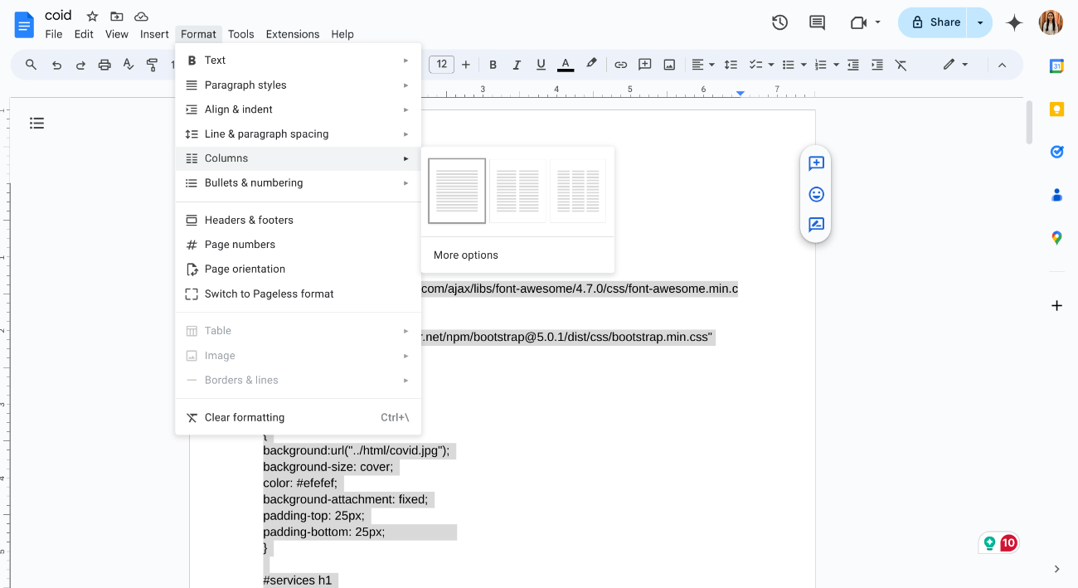
Task: Select the two-column layout thumbnail
Action: 517,191
